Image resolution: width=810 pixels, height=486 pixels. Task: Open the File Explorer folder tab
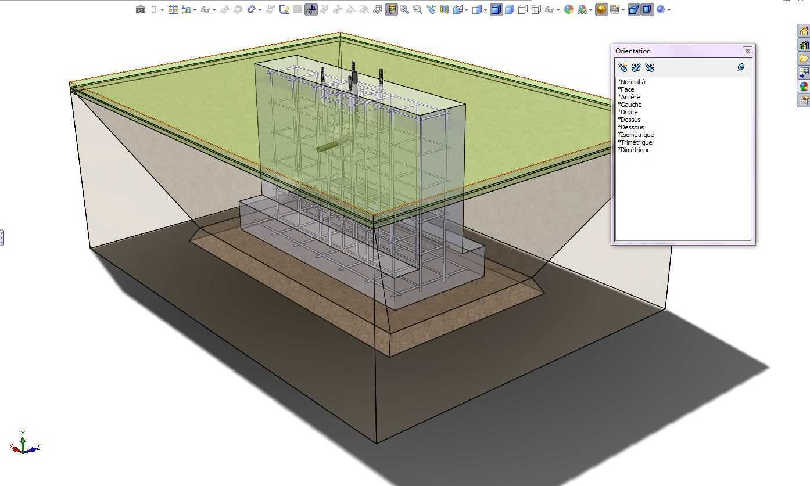pyautogui.click(x=804, y=59)
